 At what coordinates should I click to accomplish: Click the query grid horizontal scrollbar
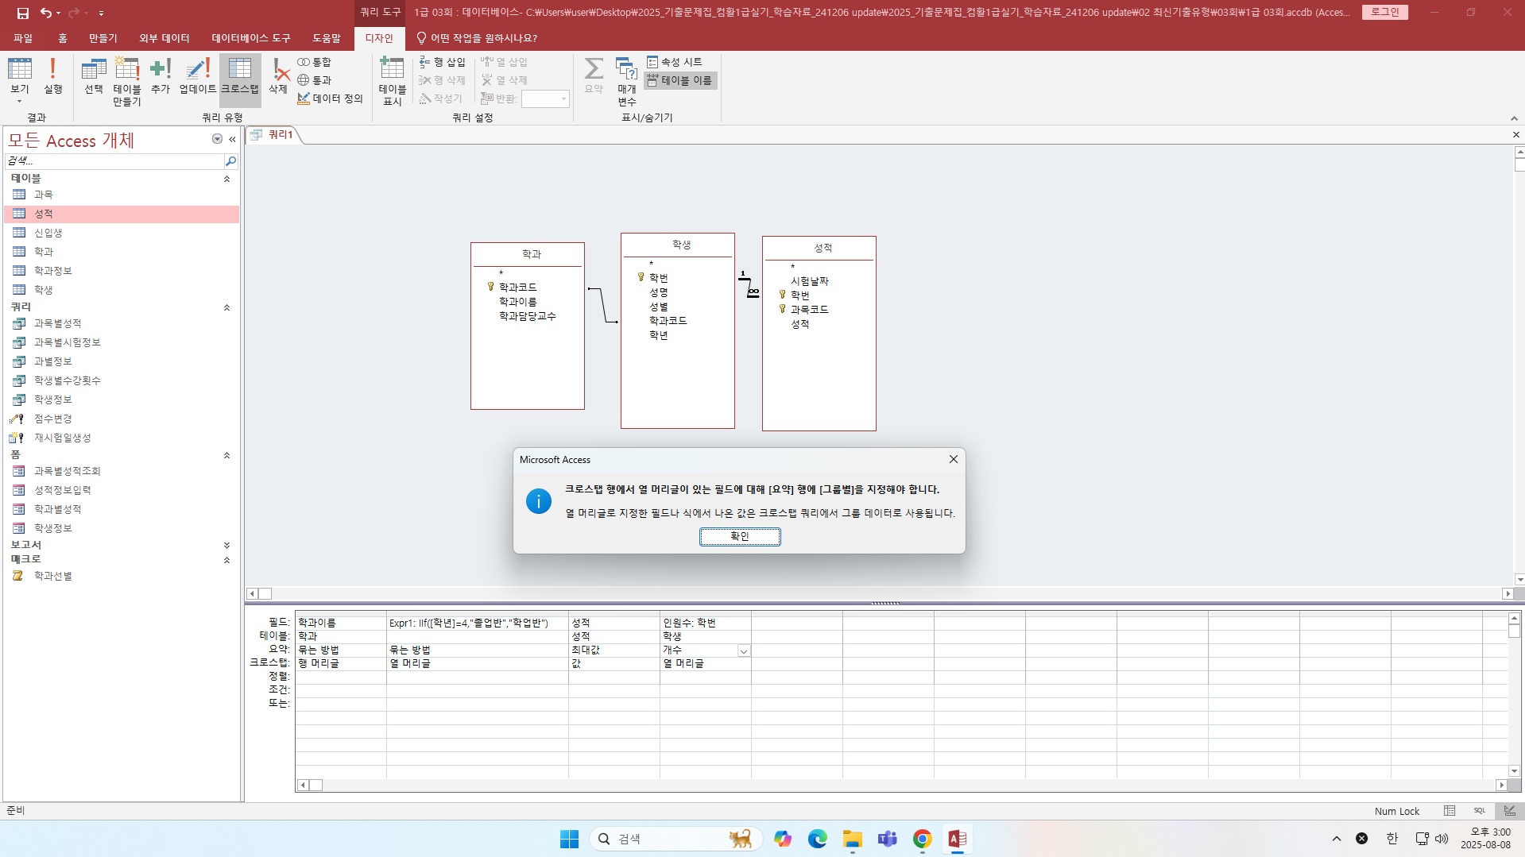(904, 785)
